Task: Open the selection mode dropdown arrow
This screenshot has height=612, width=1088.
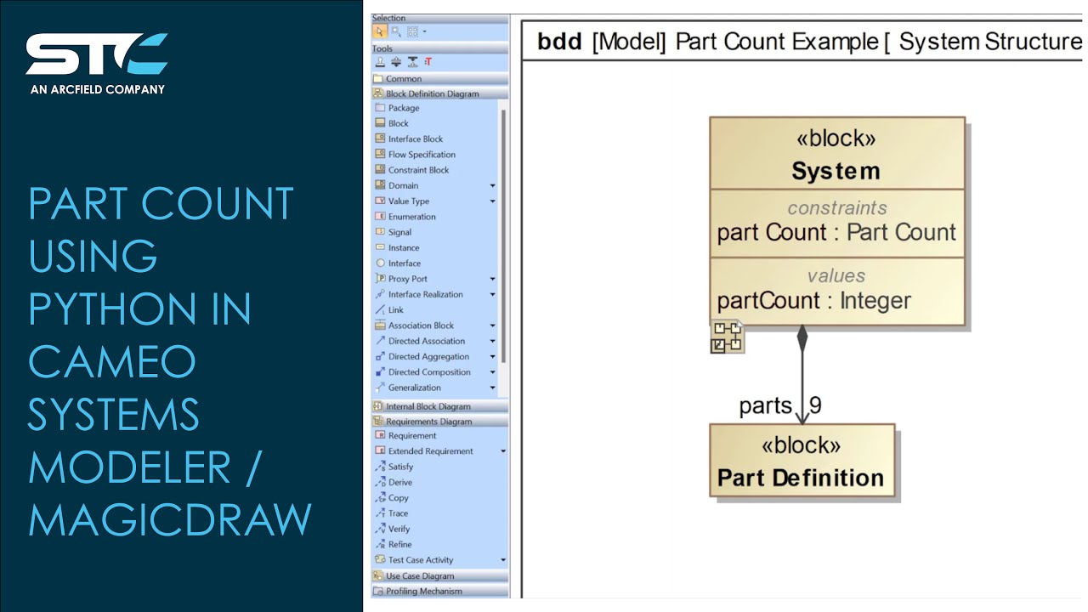Action: click(424, 31)
